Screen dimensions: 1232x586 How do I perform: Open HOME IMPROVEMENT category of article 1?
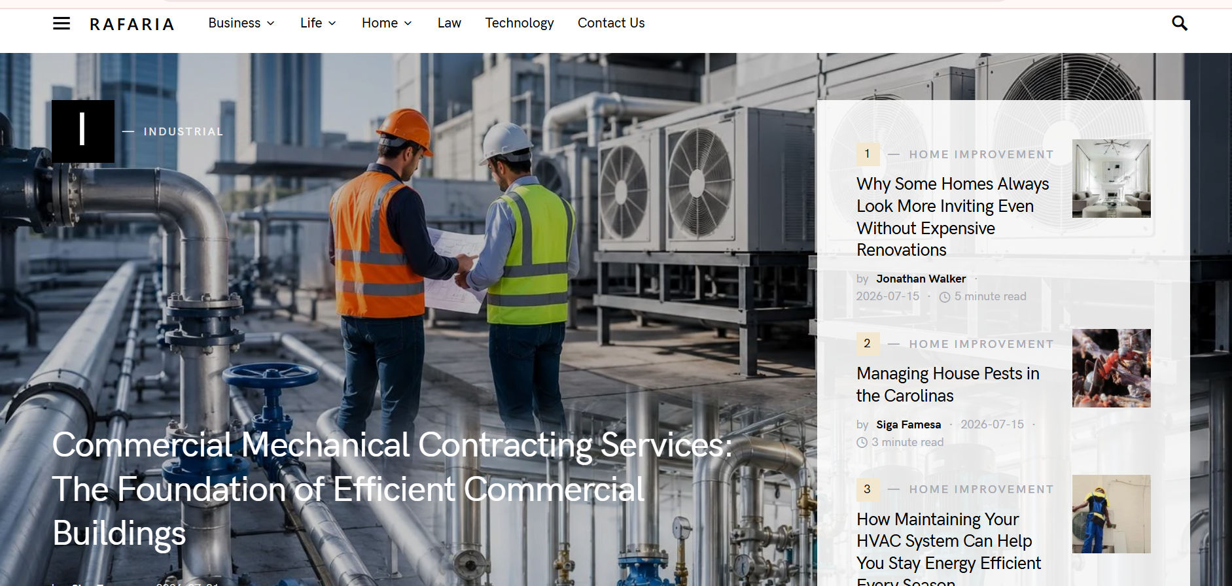click(x=981, y=154)
